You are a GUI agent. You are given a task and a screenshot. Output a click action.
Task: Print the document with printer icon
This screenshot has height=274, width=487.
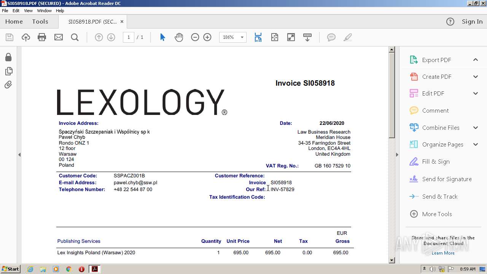pos(42,37)
